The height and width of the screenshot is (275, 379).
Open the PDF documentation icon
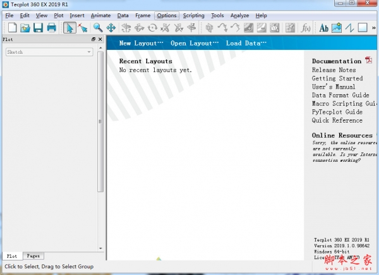pyautogui.click(x=368, y=61)
